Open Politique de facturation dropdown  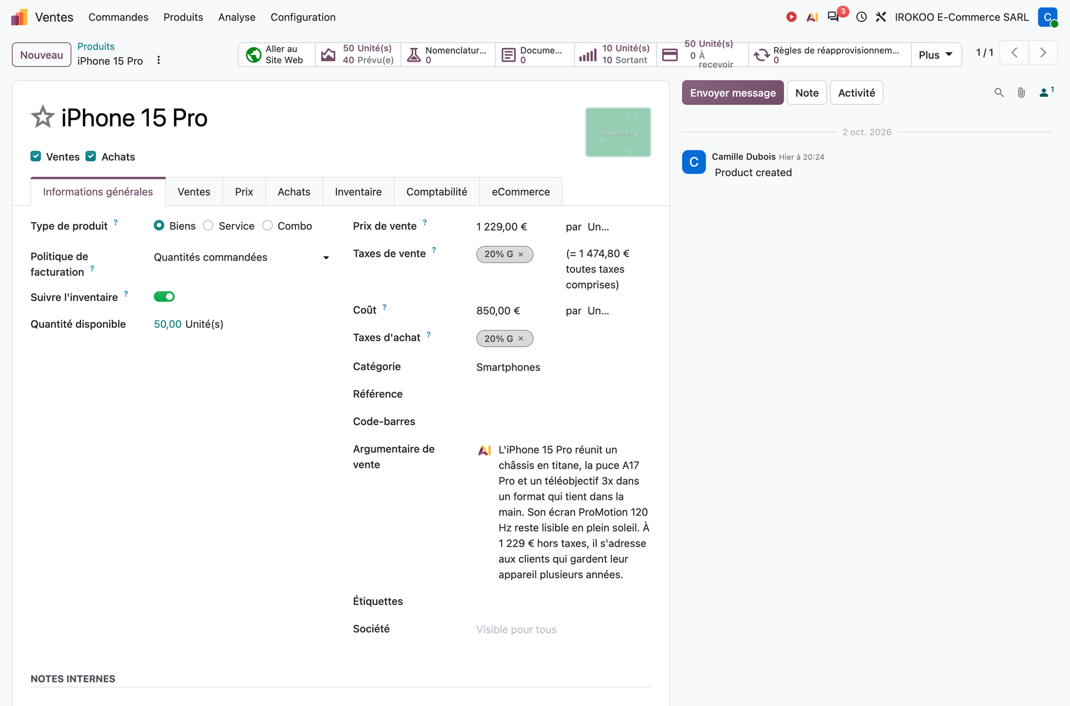[x=242, y=257]
